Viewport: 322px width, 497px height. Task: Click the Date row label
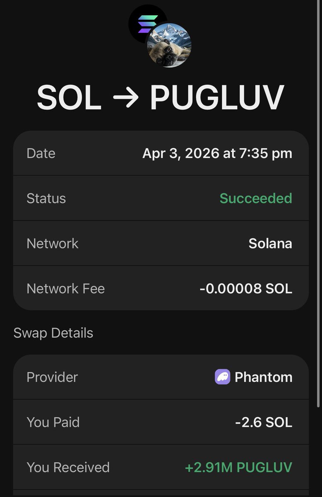click(x=41, y=153)
